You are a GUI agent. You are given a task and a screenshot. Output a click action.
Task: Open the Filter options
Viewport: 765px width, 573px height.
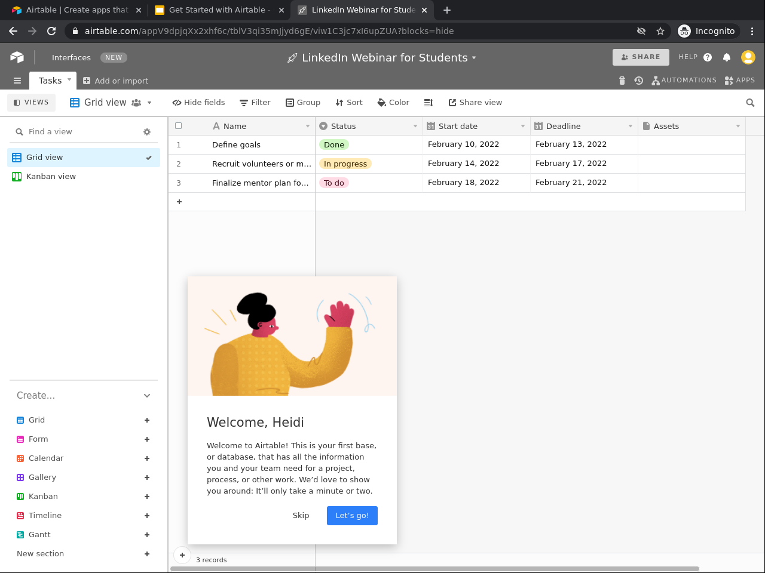click(255, 103)
